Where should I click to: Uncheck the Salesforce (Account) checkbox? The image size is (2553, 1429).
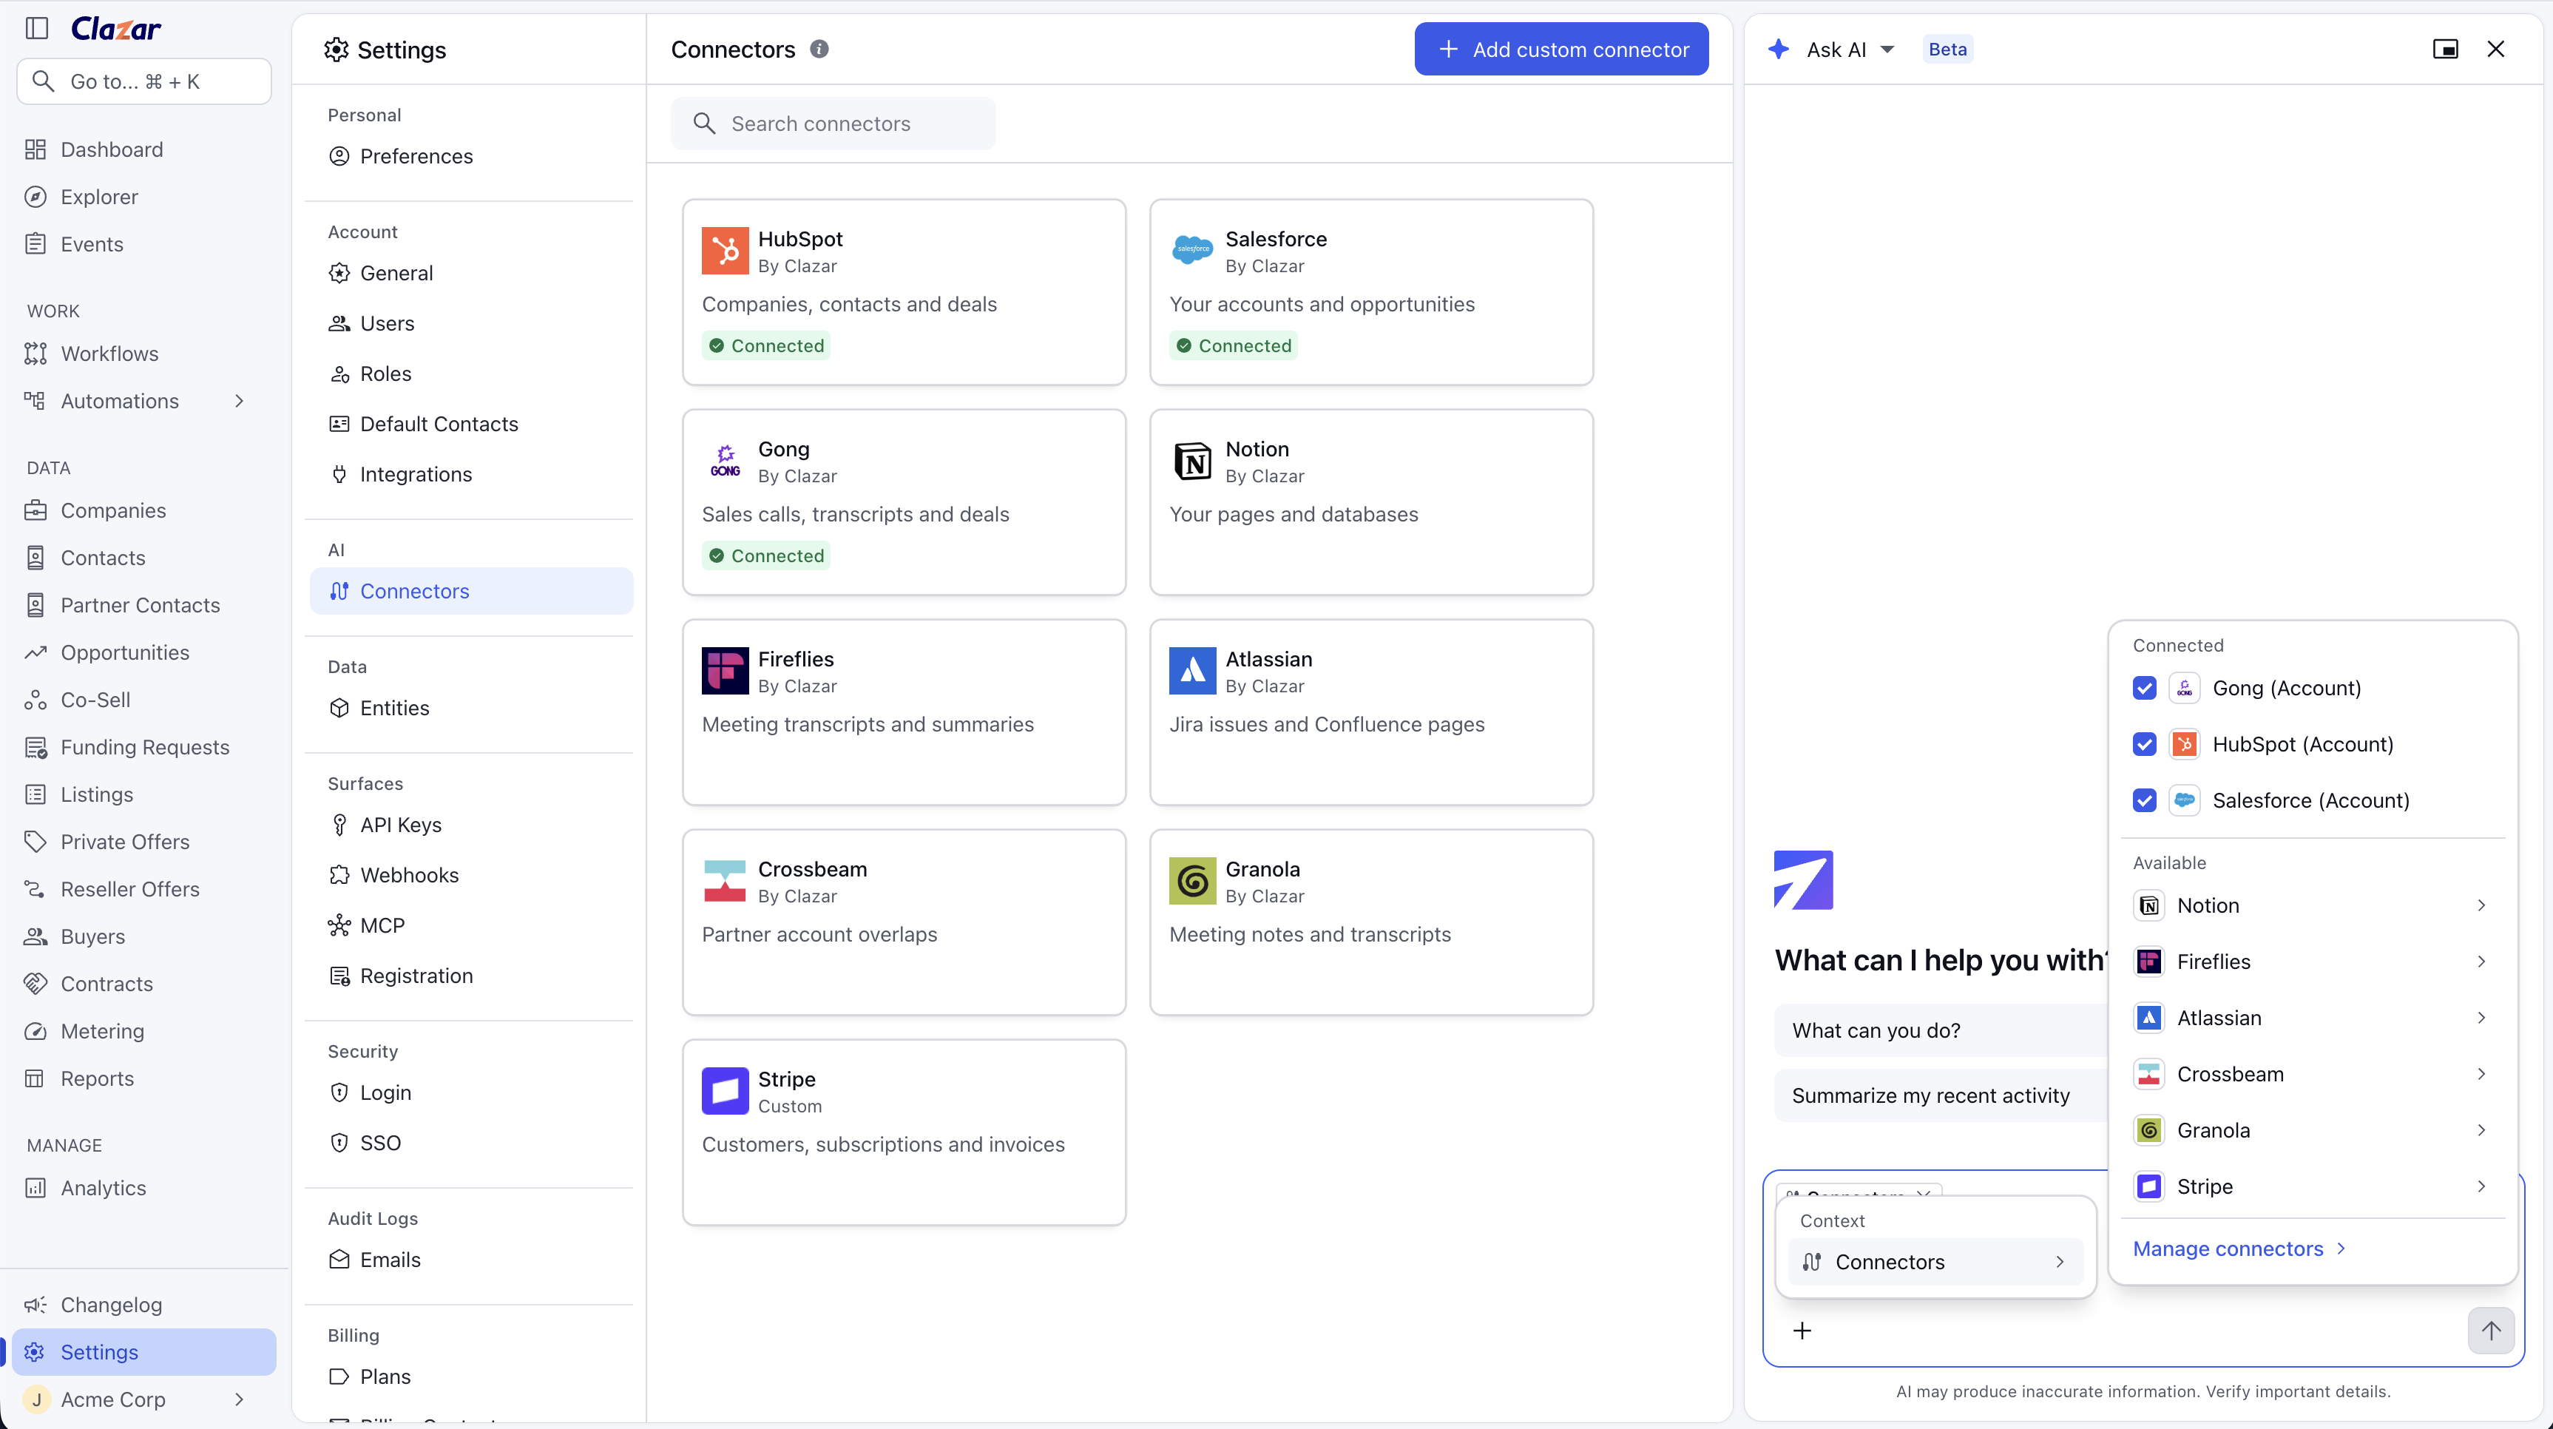point(2144,801)
